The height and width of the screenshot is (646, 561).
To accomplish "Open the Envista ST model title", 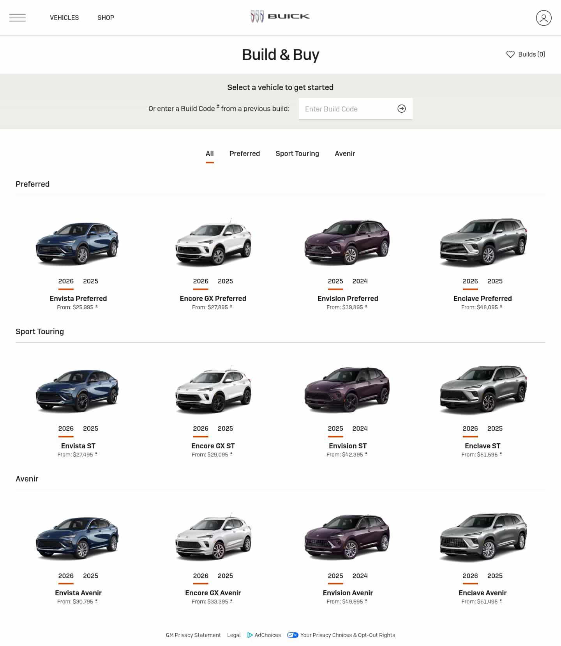I will 78,446.
